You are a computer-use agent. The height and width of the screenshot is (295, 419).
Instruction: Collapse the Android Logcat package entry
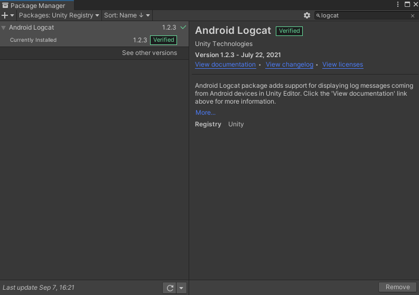pos(4,27)
